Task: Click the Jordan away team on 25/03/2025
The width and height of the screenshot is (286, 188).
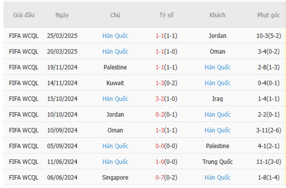Action: 217,36
